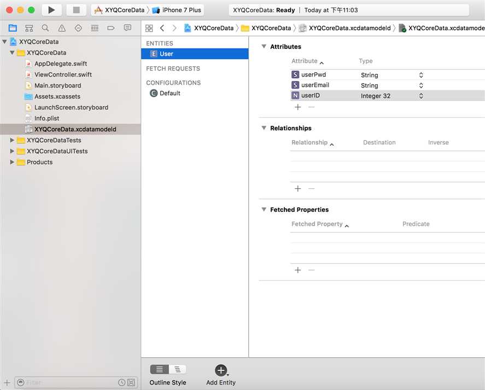Image resolution: width=485 pixels, height=390 pixels.
Task: Collapse the Relationships section
Action: 264,128
